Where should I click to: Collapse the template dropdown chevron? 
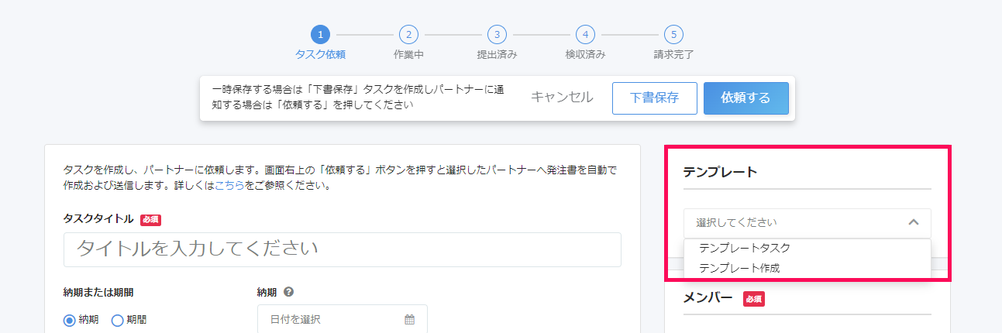(913, 222)
